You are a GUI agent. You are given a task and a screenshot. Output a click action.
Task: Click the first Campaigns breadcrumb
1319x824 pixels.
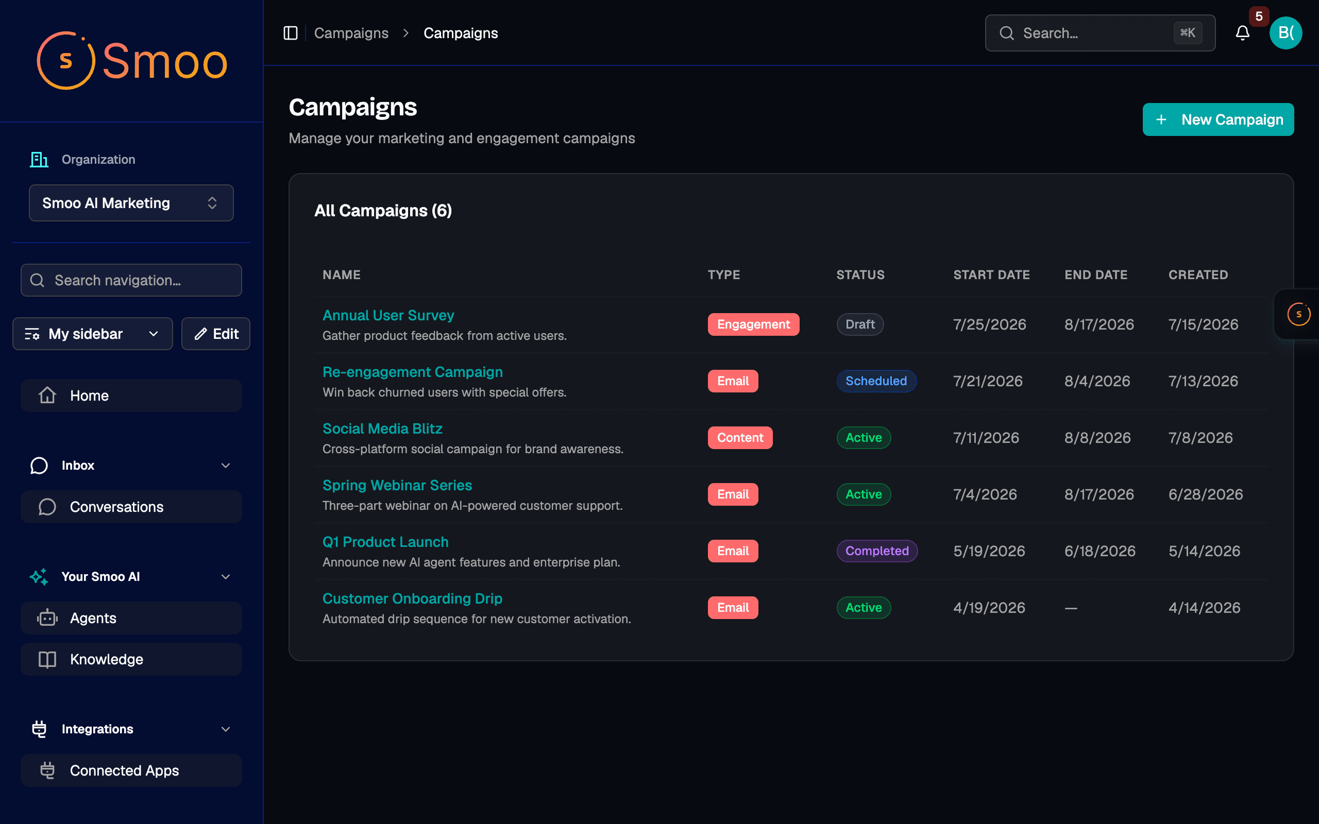(351, 33)
